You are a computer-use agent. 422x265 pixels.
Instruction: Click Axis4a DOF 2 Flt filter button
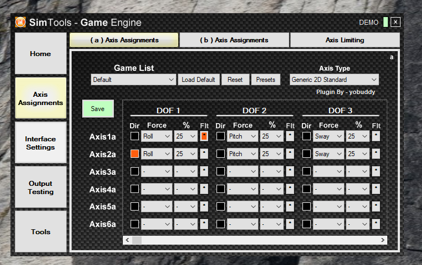[290, 189]
